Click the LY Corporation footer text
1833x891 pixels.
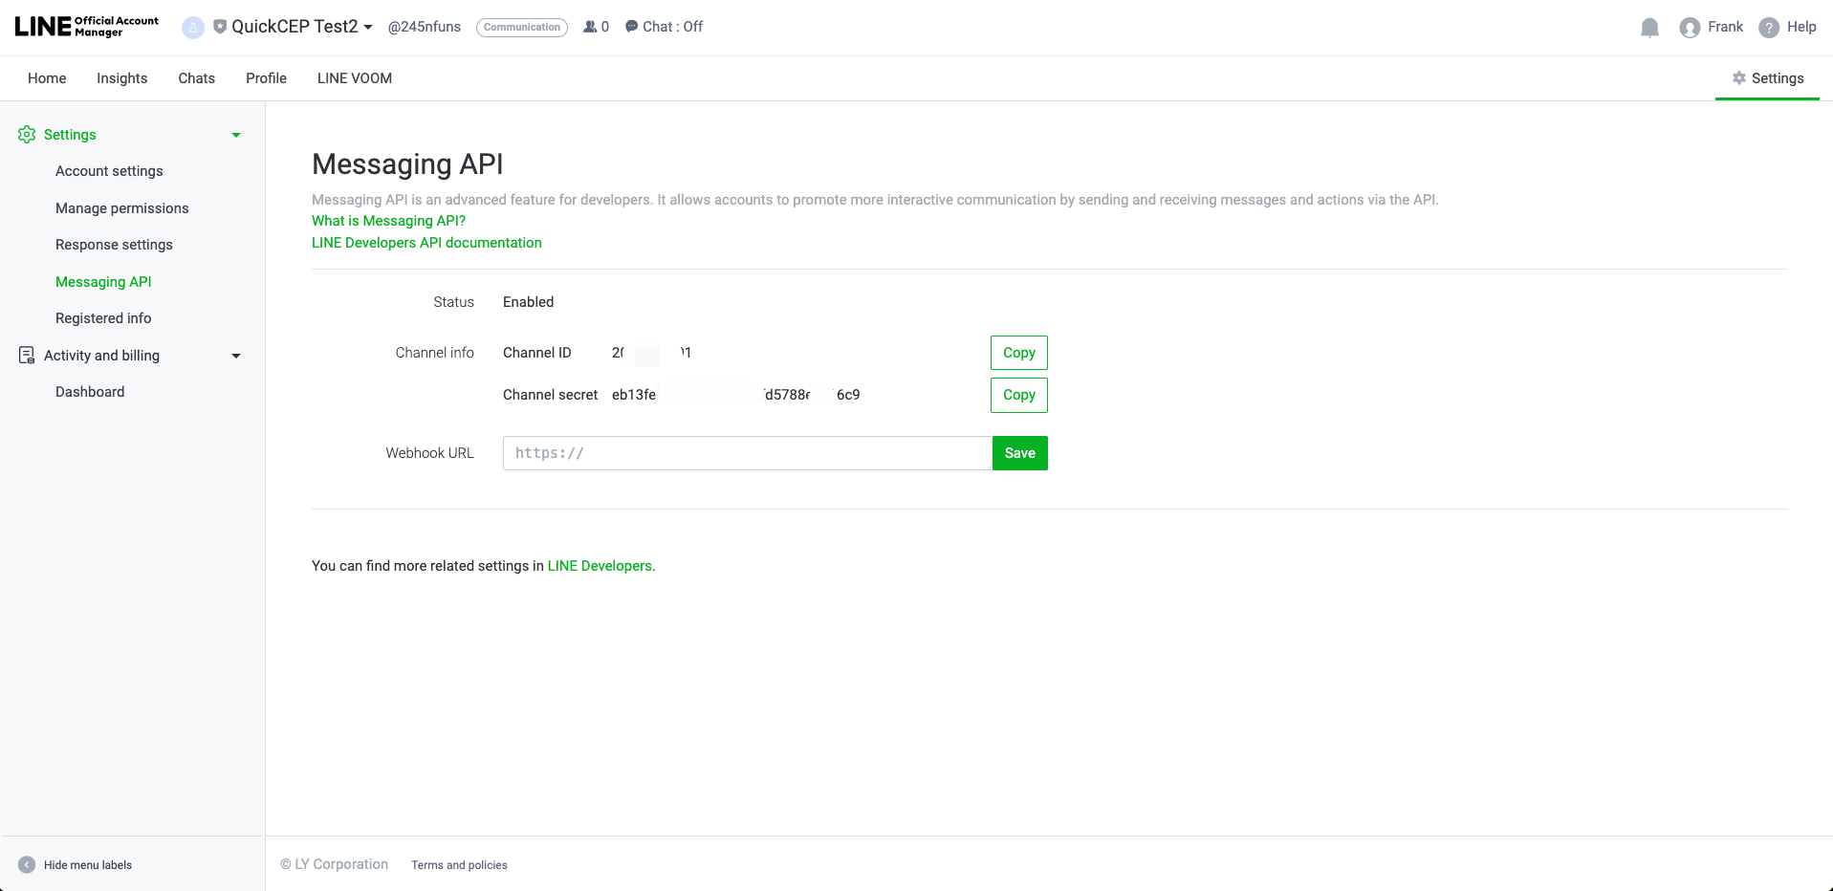[x=335, y=864]
